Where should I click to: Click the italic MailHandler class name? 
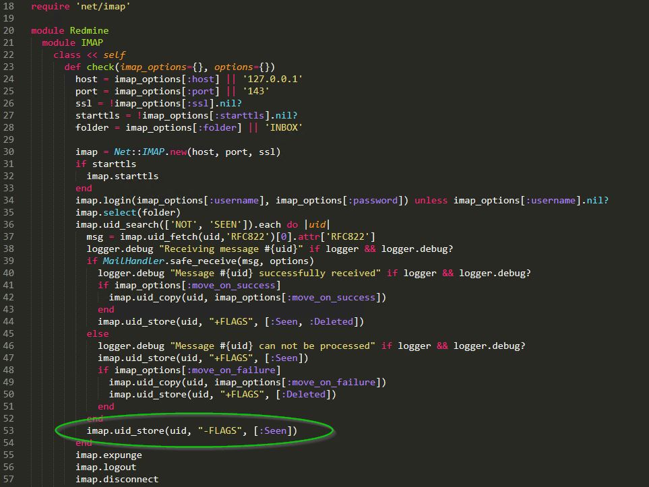(x=133, y=261)
